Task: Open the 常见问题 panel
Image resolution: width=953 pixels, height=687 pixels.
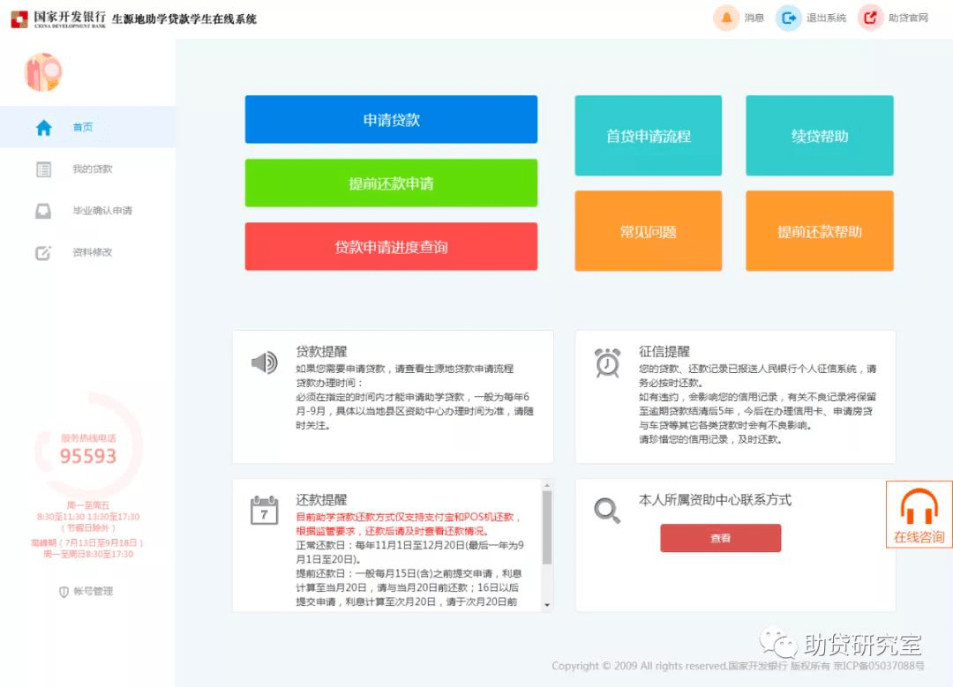Action: [x=648, y=230]
